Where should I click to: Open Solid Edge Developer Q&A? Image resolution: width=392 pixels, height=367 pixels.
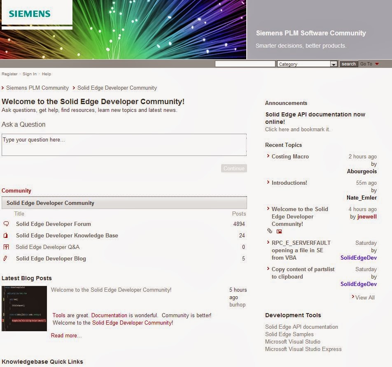coord(47,247)
